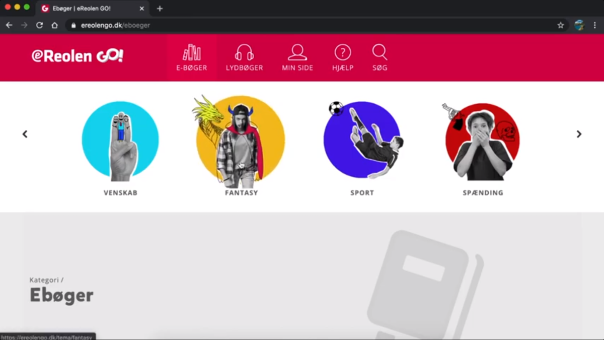Open the Sport theme circle image

(362, 140)
